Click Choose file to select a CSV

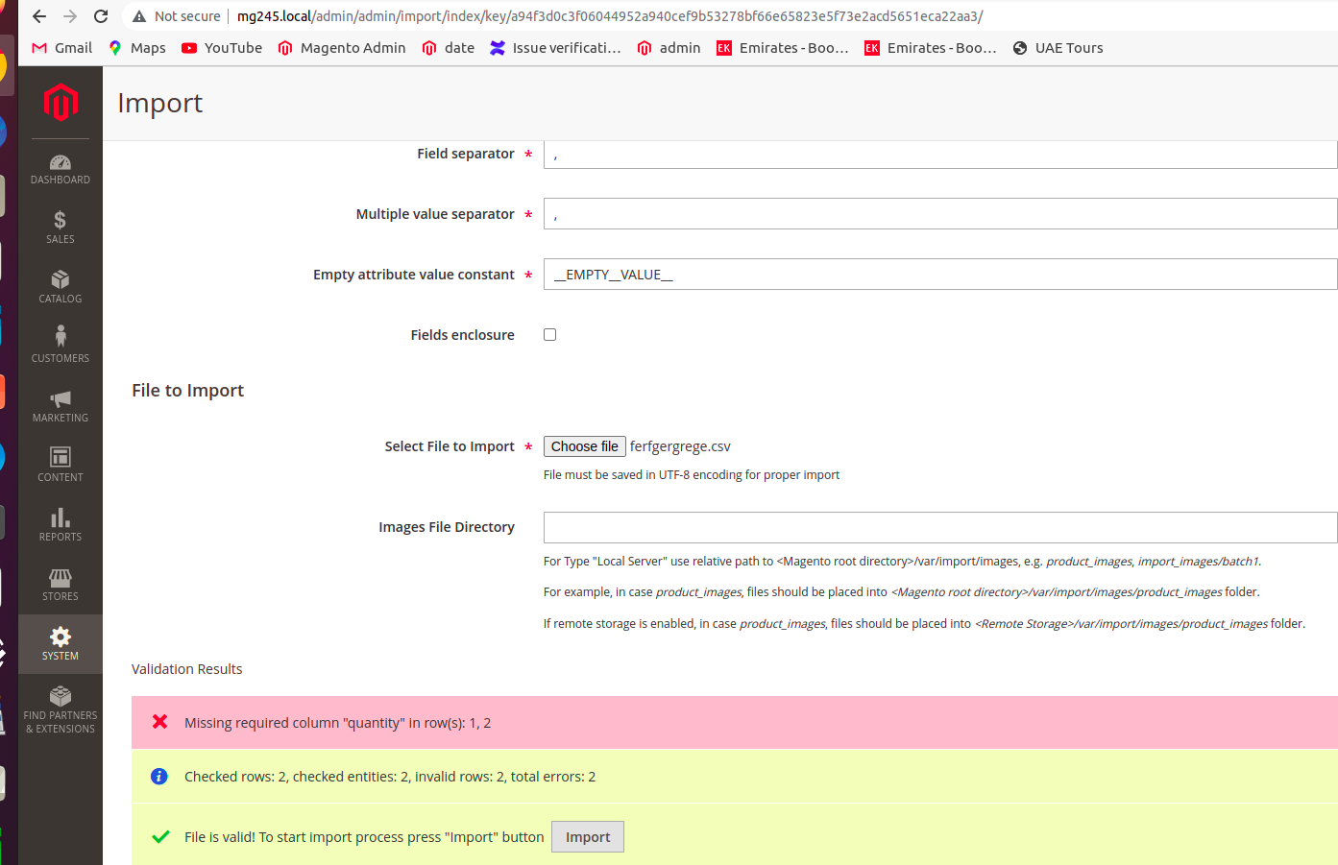click(x=584, y=445)
